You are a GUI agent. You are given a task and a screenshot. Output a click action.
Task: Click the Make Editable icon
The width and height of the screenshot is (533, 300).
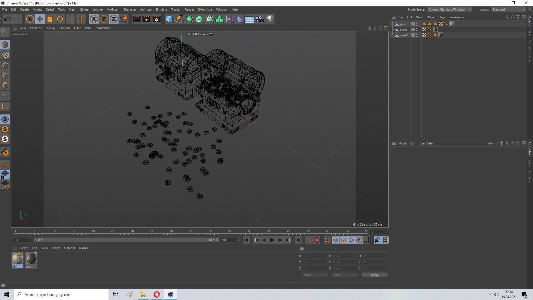point(5,32)
